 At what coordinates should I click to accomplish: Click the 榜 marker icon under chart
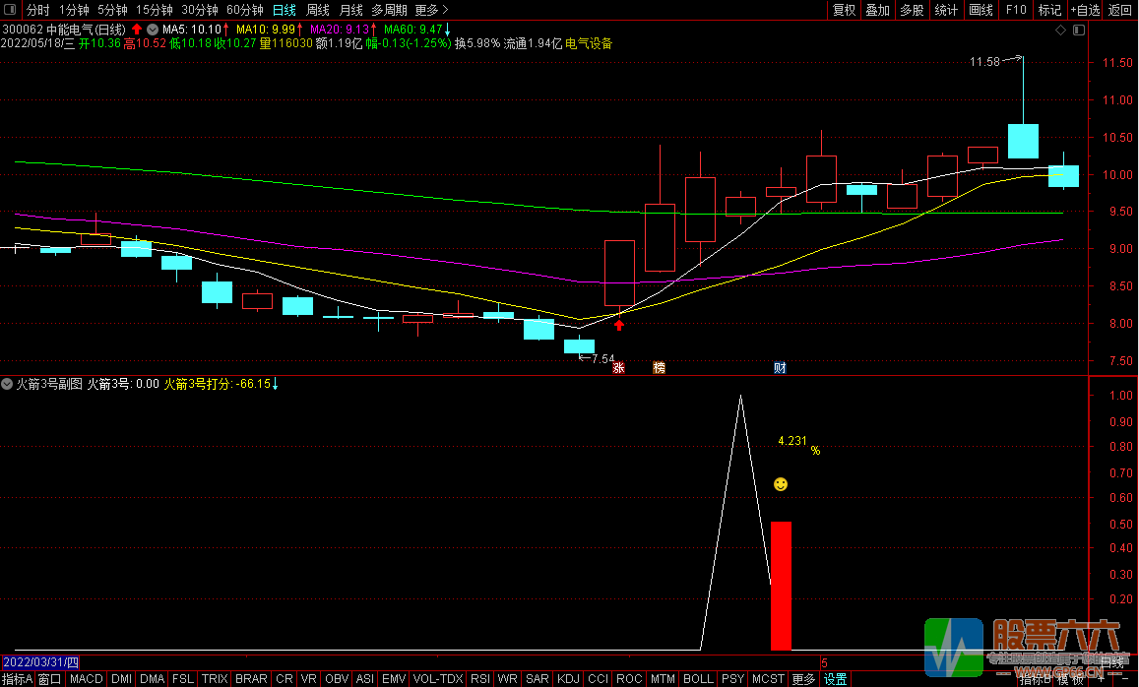coord(659,368)
